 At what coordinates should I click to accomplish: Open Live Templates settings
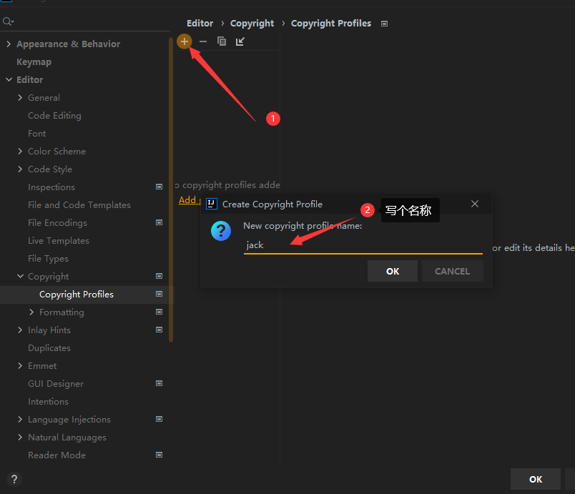(59, 241)
